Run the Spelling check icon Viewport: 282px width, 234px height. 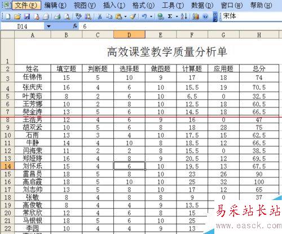pos(78,16)
